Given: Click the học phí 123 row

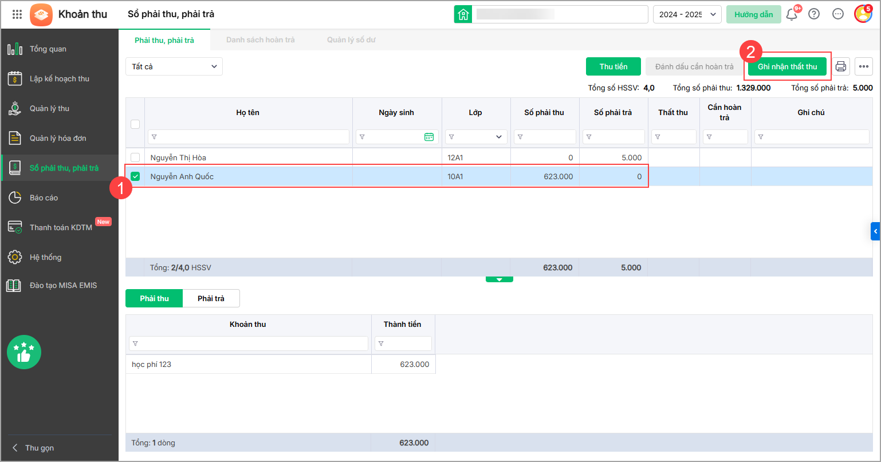Looking at the screenshot, I should click(x=281, y=364).
